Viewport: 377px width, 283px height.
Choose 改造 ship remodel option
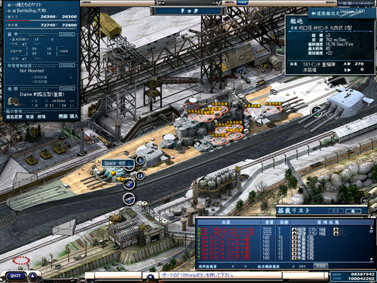point(30,117)
